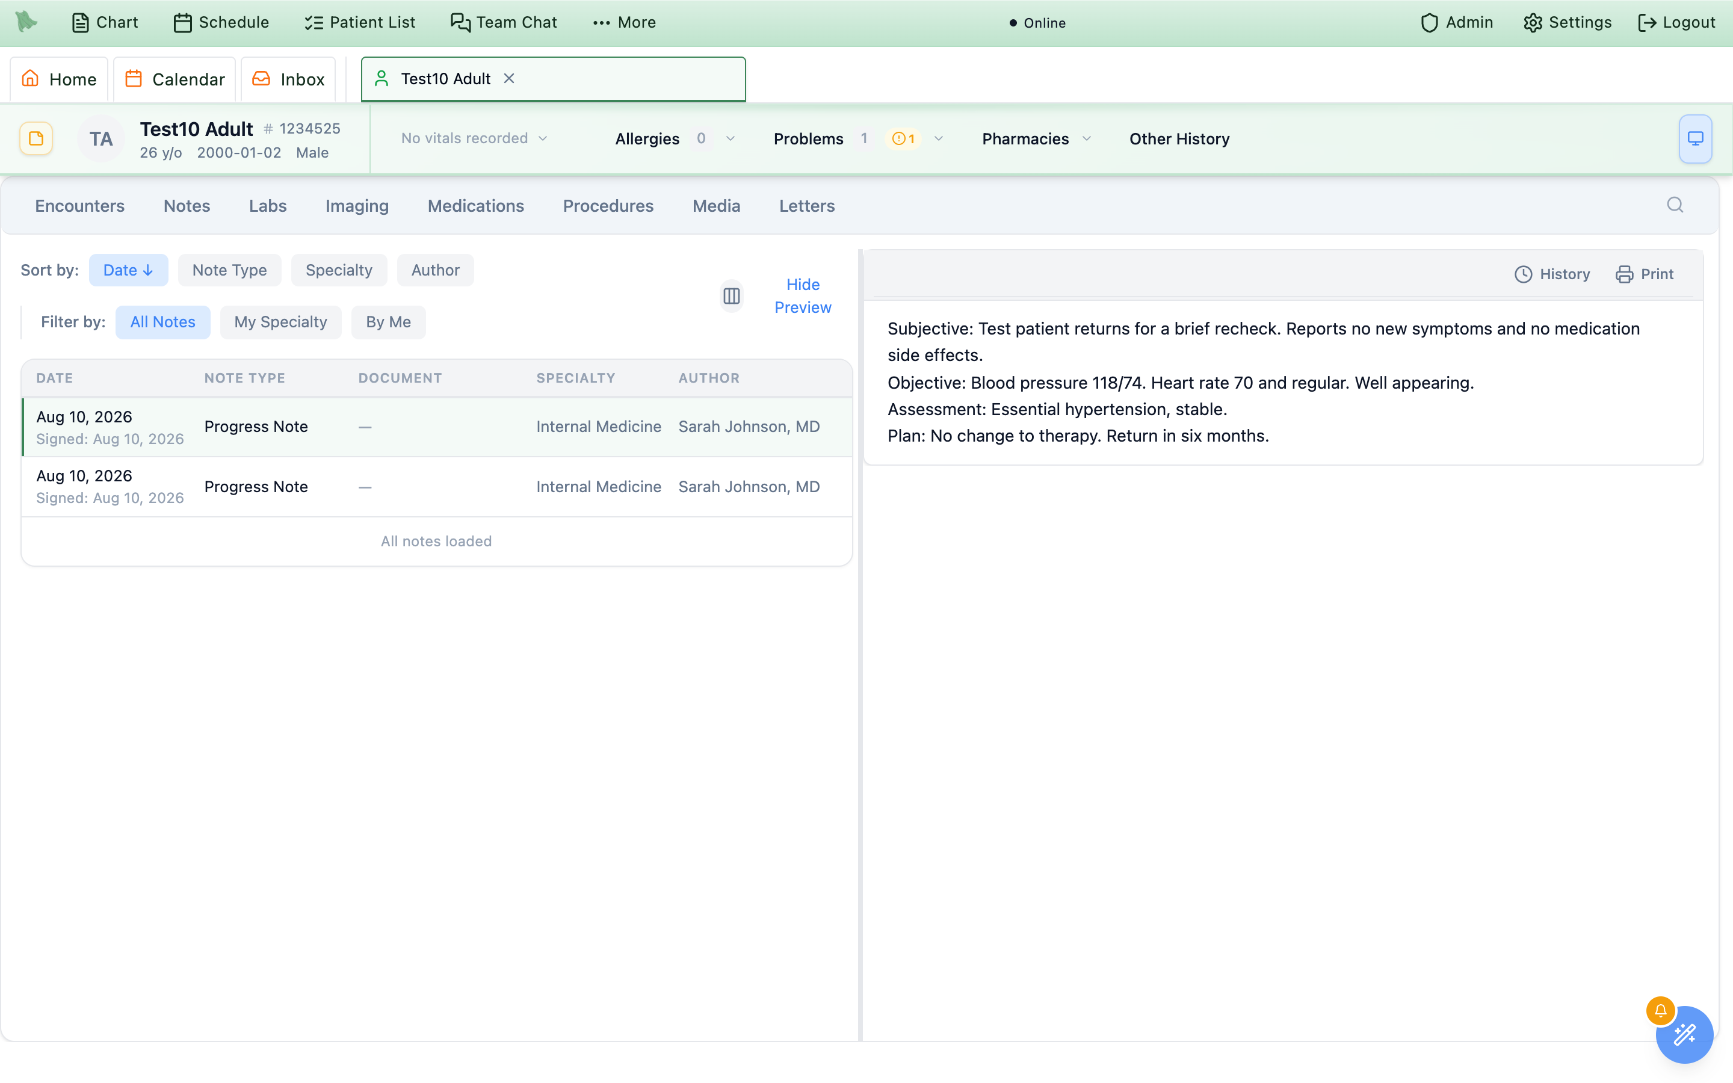
Task: Open Team Chat
Action: coord(504,22)
